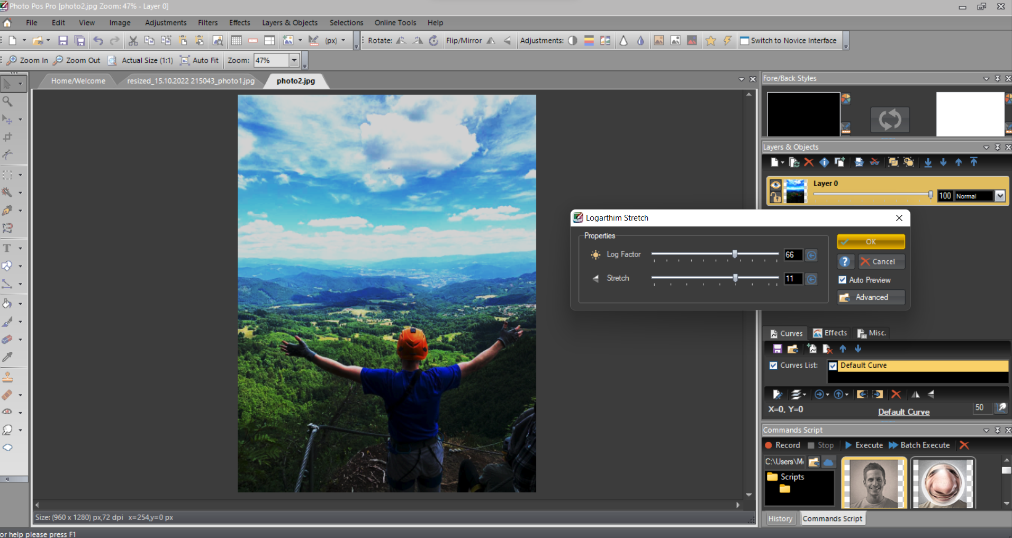
Task: Toggle Layer 0 visibility eye icon
Action: (x=775, y=185)
